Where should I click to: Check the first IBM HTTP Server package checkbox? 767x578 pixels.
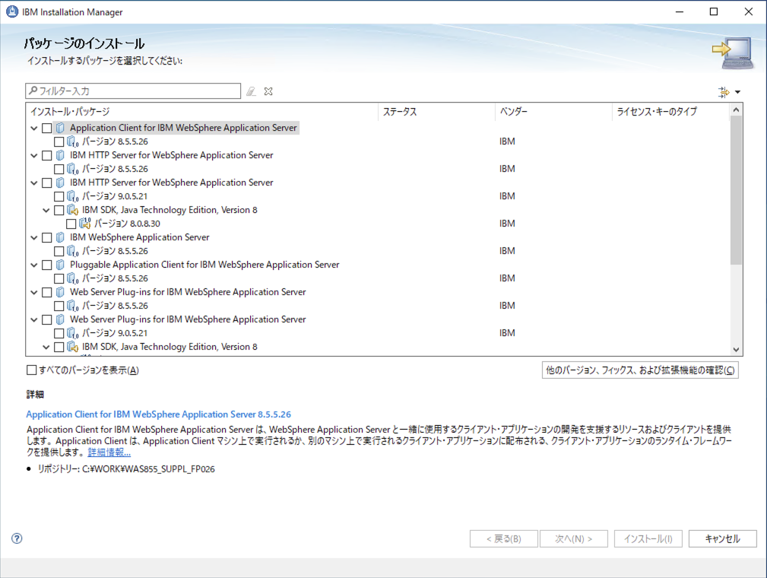pyautogui.click(x=47, y=156)
